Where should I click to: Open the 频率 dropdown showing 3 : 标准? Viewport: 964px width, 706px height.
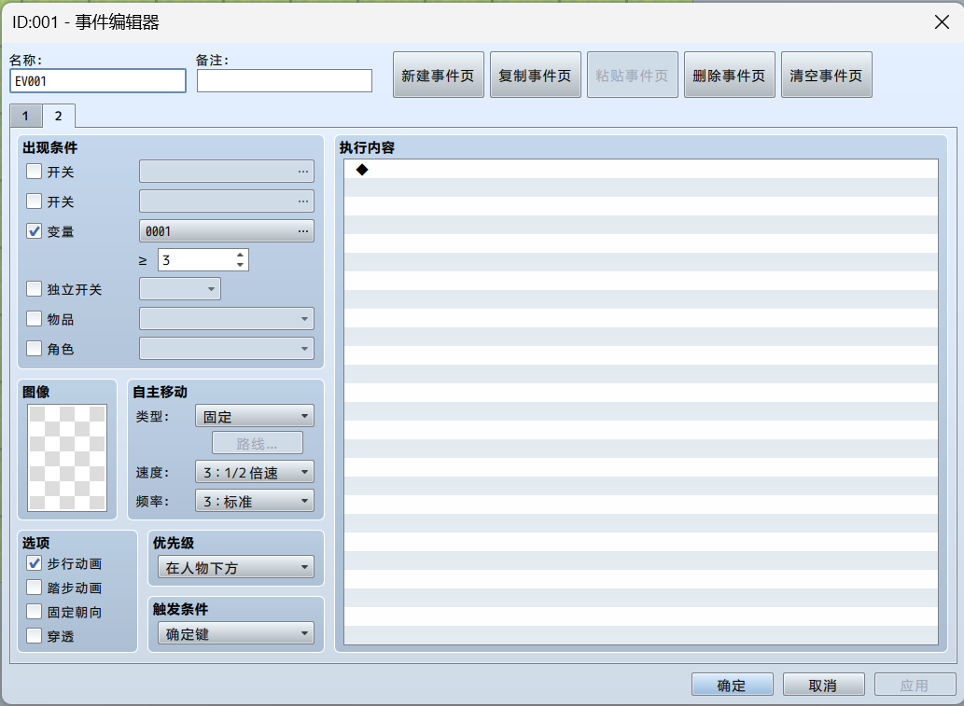click(x=255, y=501)
